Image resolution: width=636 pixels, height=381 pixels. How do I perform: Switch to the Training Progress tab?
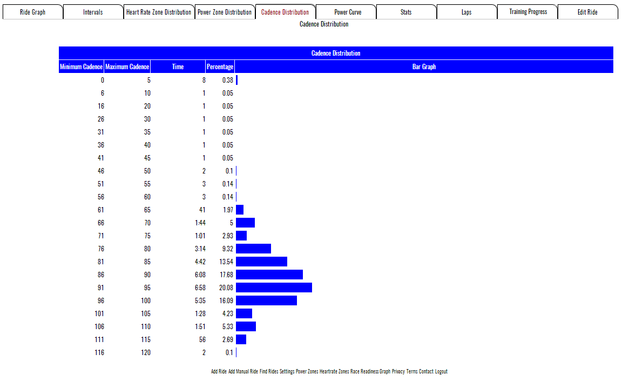coord(527,12)
